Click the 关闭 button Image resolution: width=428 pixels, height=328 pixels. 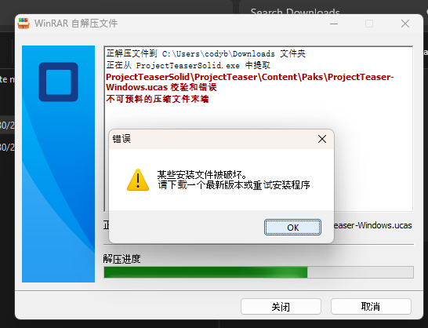281,306
